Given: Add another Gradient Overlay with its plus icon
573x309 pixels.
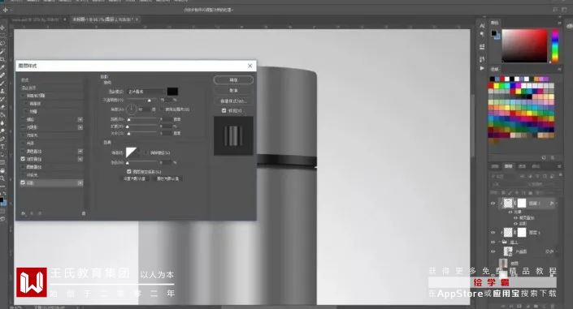Looking at the screenshot, I should point(80,159).
